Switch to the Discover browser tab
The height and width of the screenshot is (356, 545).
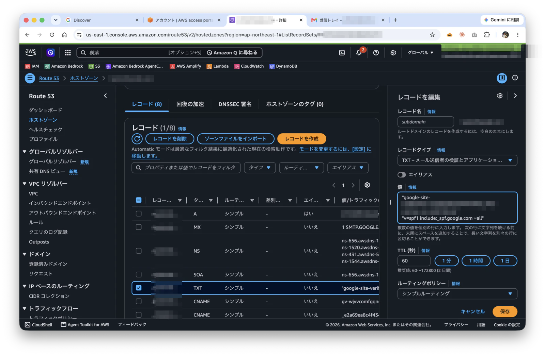102,20
